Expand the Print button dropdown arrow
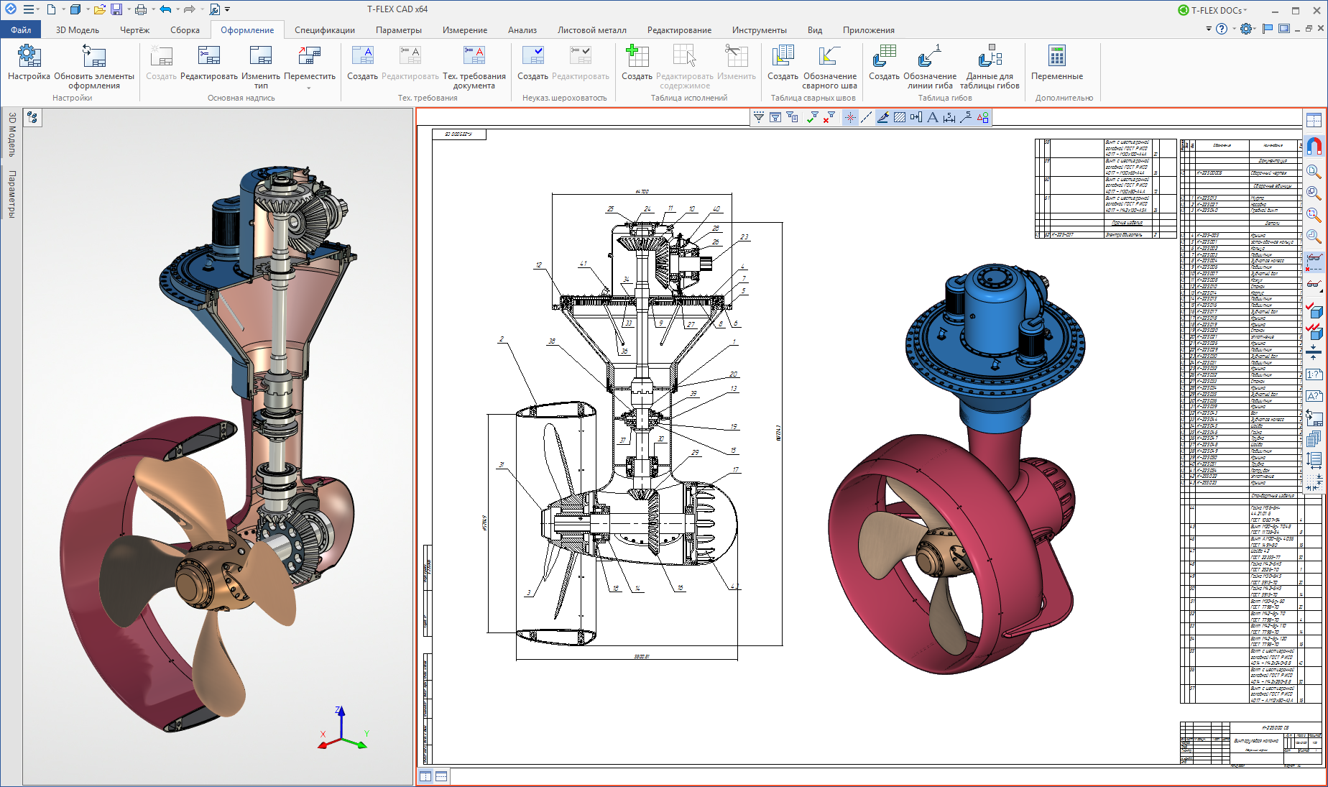The width and height of the screenshot is (1328, 787). (x=153, y=9)
